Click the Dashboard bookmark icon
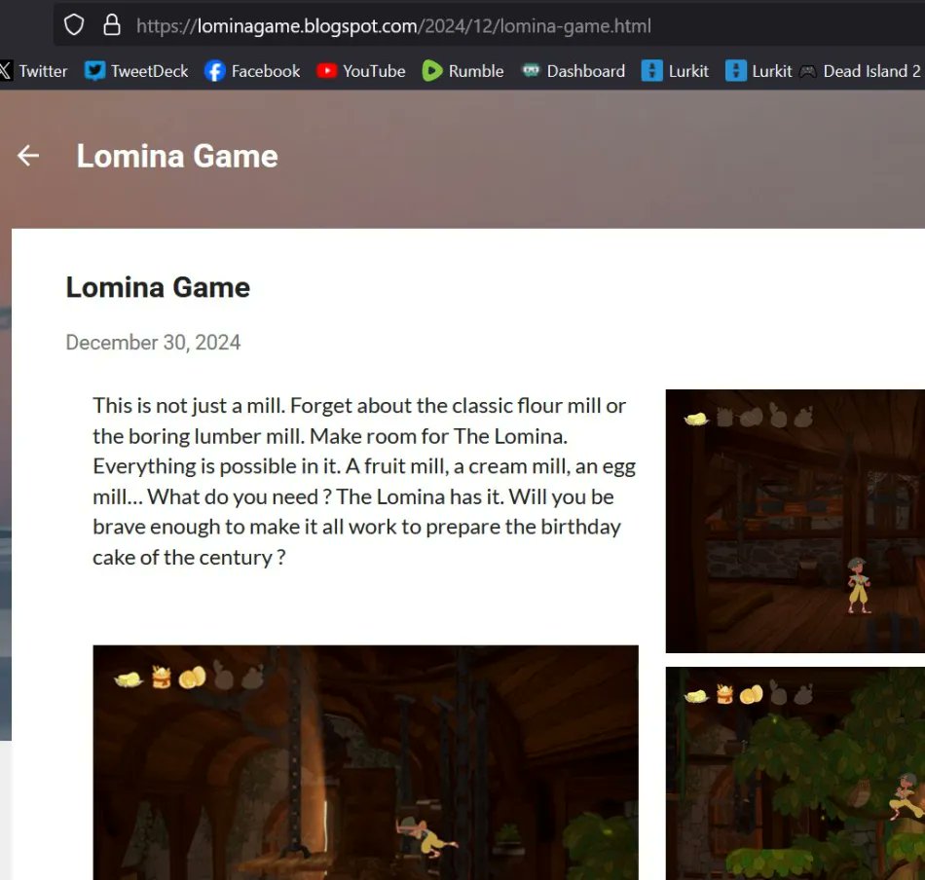Screen dimensions: 925x880 click(x=531, y=71)
